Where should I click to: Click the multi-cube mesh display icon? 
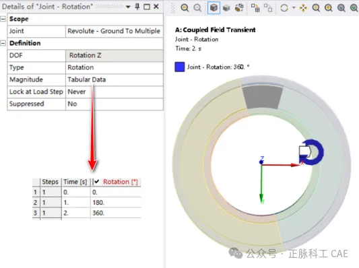click(x=239, y=8)
